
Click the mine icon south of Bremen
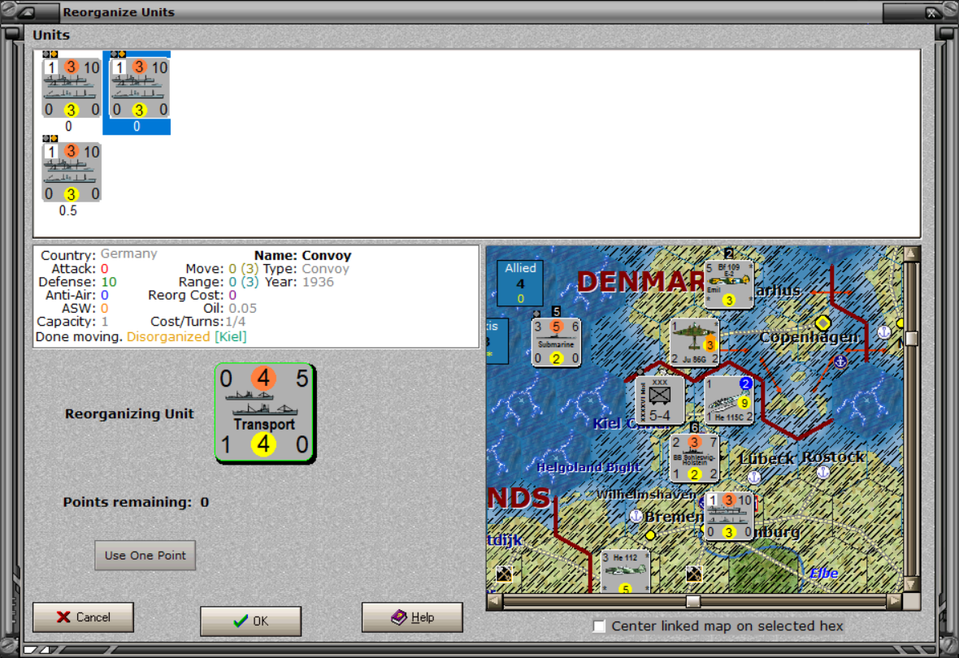693,574
